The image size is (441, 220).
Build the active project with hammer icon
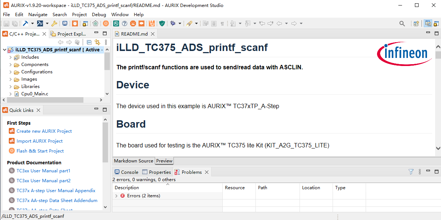coord(26,23)
